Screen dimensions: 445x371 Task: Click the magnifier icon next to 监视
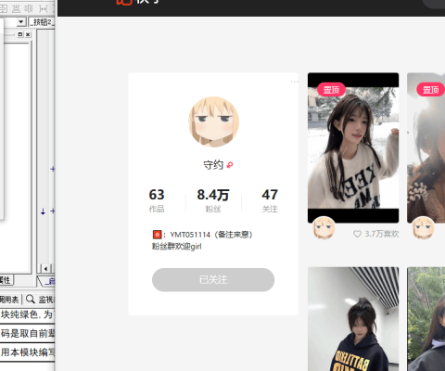[31, 299]
